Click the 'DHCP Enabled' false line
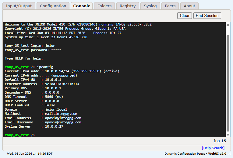Image resolution: width=233 pixels, height=158 pixels. [x=30, y=105]
